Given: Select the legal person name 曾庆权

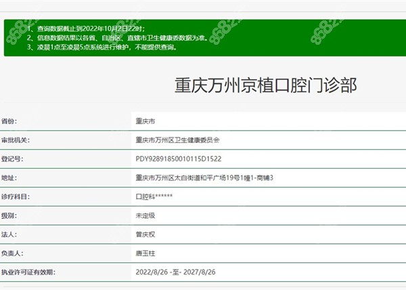Looking at the screenshot, I should click(x=145, y=234).
